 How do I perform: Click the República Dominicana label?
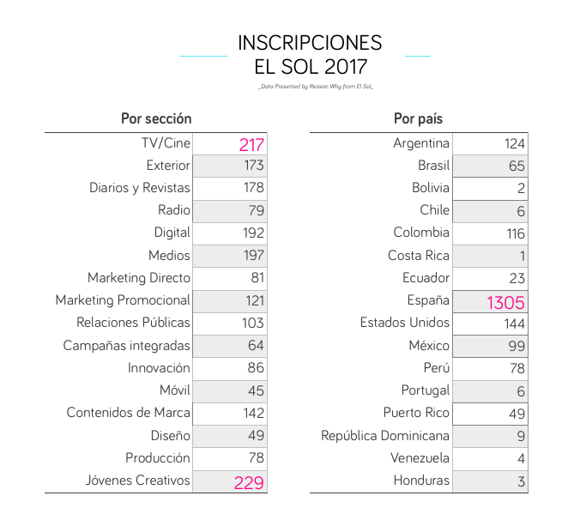pyautogui.click(x=385, y=436)
